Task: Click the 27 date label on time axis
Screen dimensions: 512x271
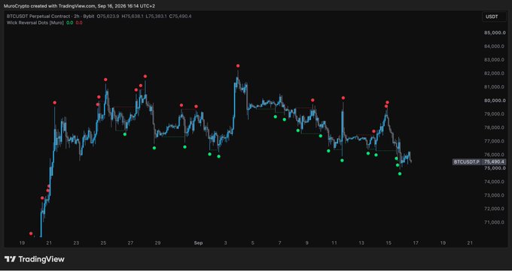Action: 130,243
